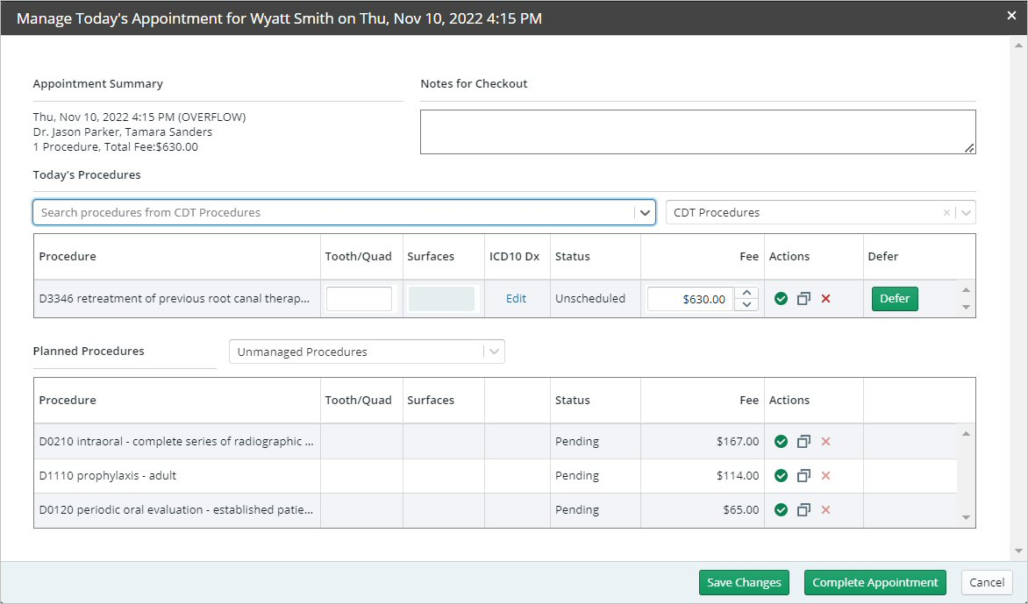This screenshot has width=1028, height=604.
Task: Delete D0210 intraoral planned procedure
Action: pos(826,442)
